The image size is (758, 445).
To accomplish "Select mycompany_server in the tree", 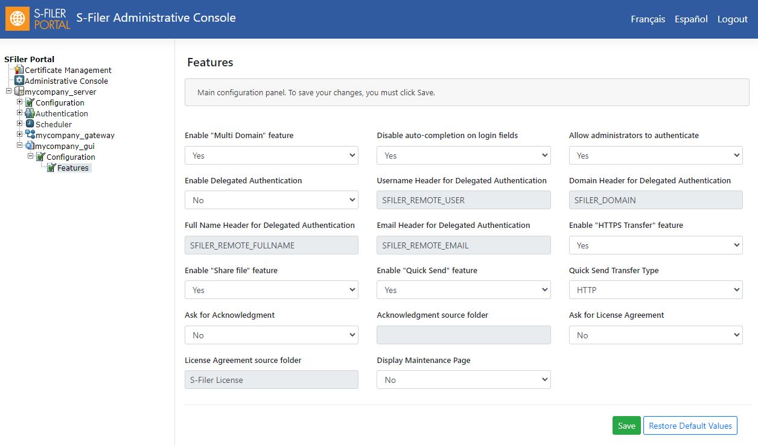I will [x=60, y=92].
